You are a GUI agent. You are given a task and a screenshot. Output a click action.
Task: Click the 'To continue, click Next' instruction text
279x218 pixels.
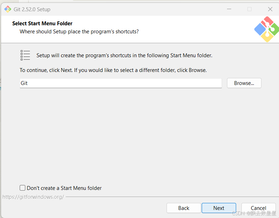pyautogui.click(x=113, y=70)
